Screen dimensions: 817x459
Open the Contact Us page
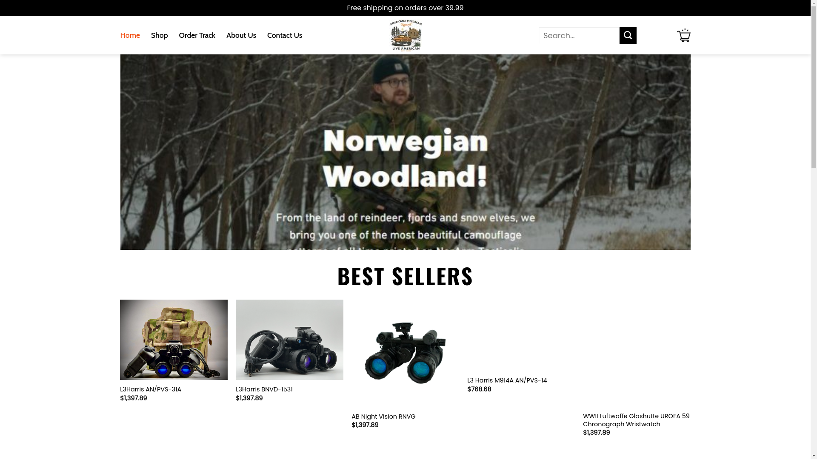coord(285,35)
